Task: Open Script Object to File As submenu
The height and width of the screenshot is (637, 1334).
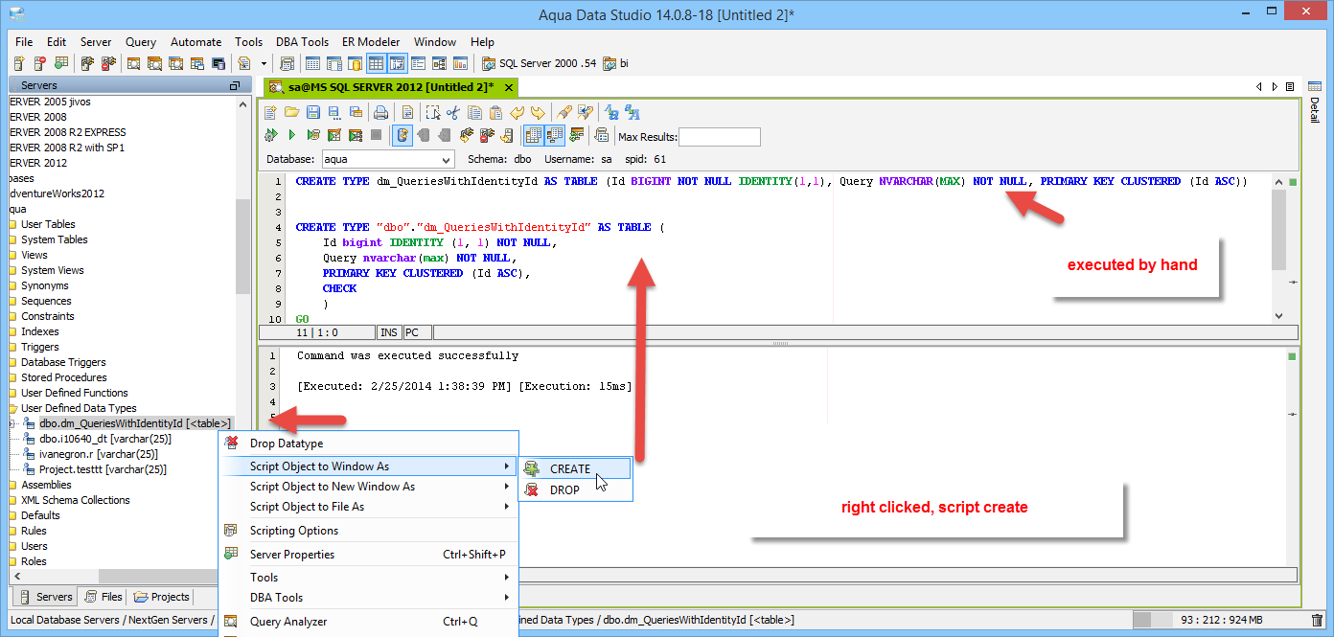Action: (x=369, y=507)
